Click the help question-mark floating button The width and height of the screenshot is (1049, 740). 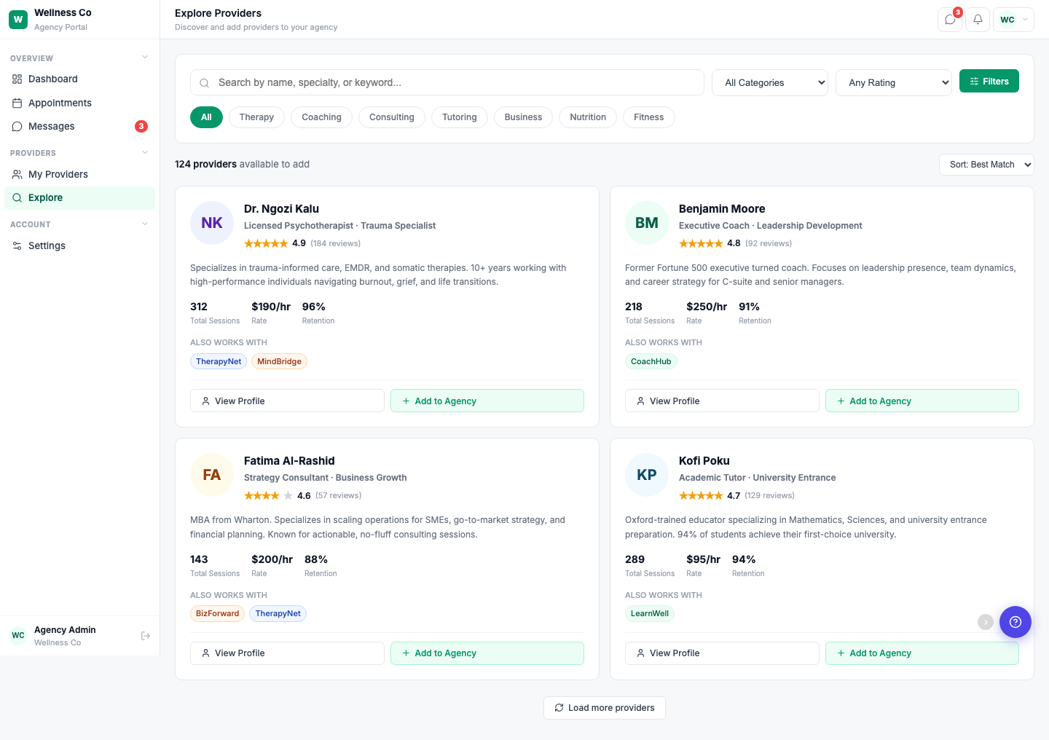(x=1015, y=622)
